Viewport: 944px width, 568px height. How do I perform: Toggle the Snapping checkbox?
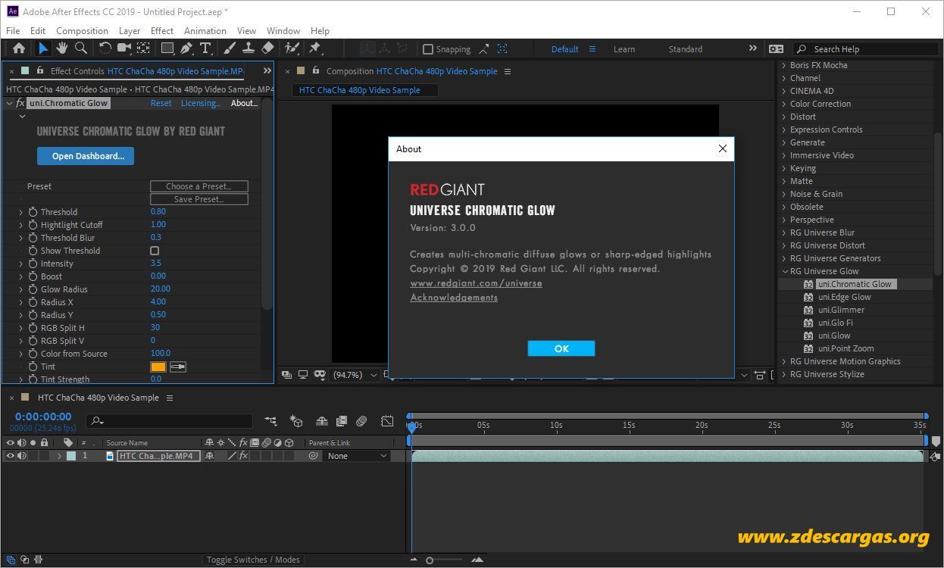(428, 49)
